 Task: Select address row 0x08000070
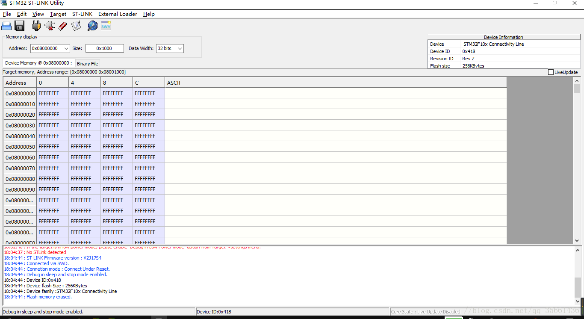(20, 168)
